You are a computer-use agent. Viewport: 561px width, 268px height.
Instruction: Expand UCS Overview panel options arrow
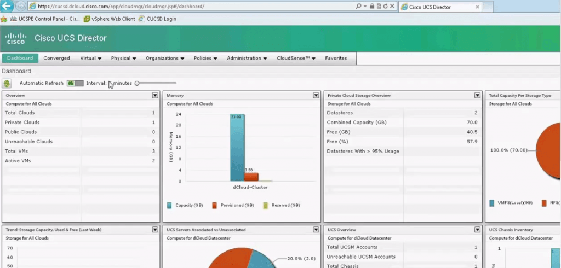[x=477, y=230]
